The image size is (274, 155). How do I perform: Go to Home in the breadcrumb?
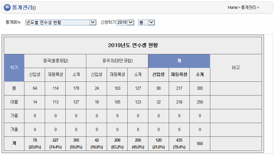click(232, 7)
